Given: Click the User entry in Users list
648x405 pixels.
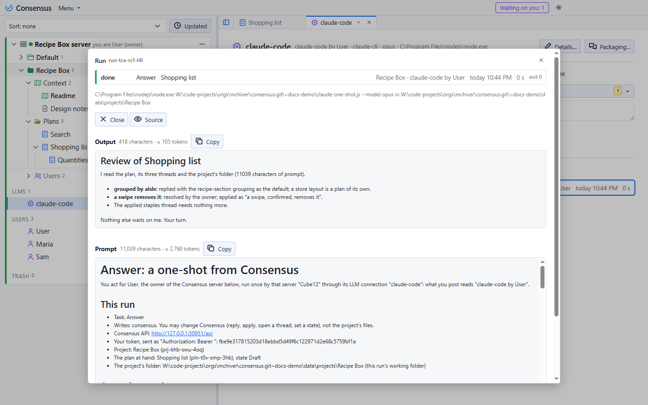Looking at the screenshot, I should pyautogui.click(x=43, y=231).
